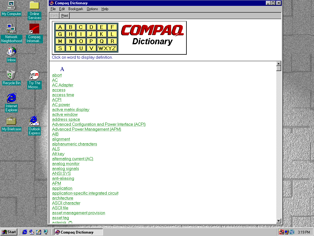Screen dimensions: 314x236
Task: Open definition of ANSI.SYS
Action: point(61,174)
